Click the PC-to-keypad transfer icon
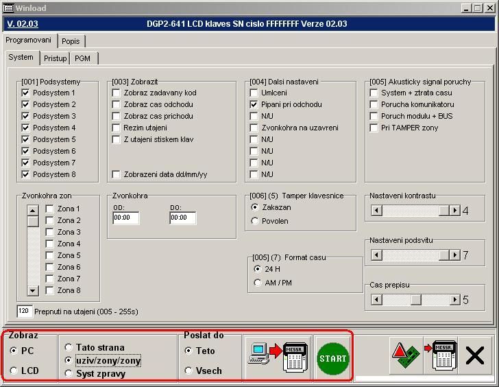This screenshot has height=387, width=499. coord(277,357)
